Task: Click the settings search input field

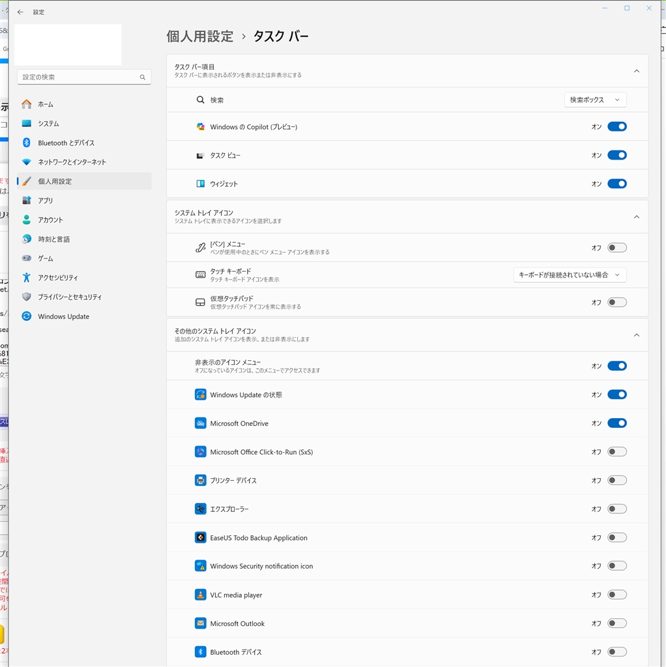Action: pyautogui.click(x=84, y=77)
